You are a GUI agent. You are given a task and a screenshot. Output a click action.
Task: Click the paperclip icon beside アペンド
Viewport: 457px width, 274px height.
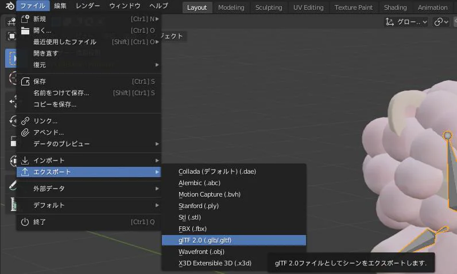[25, 132]
